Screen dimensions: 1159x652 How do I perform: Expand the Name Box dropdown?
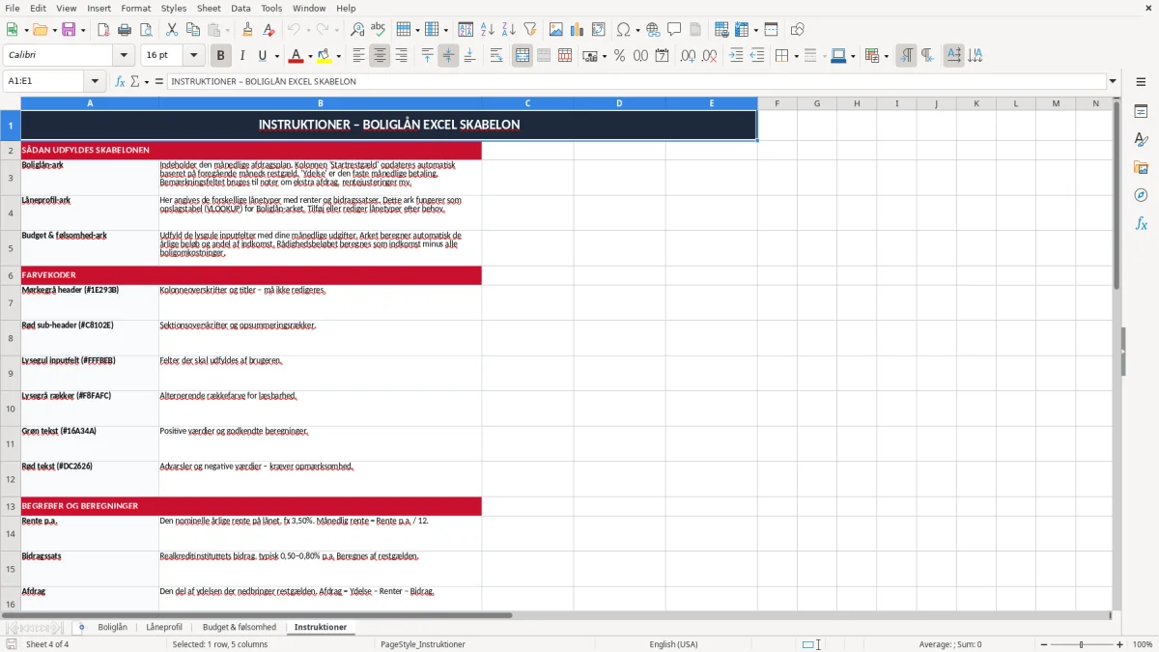point(95,81)
